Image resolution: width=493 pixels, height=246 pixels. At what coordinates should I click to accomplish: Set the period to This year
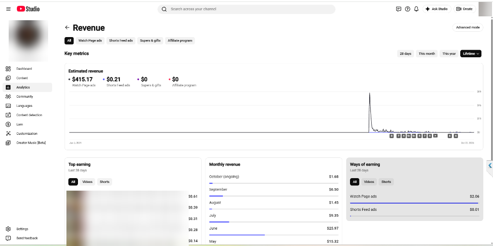pos(449,54)
